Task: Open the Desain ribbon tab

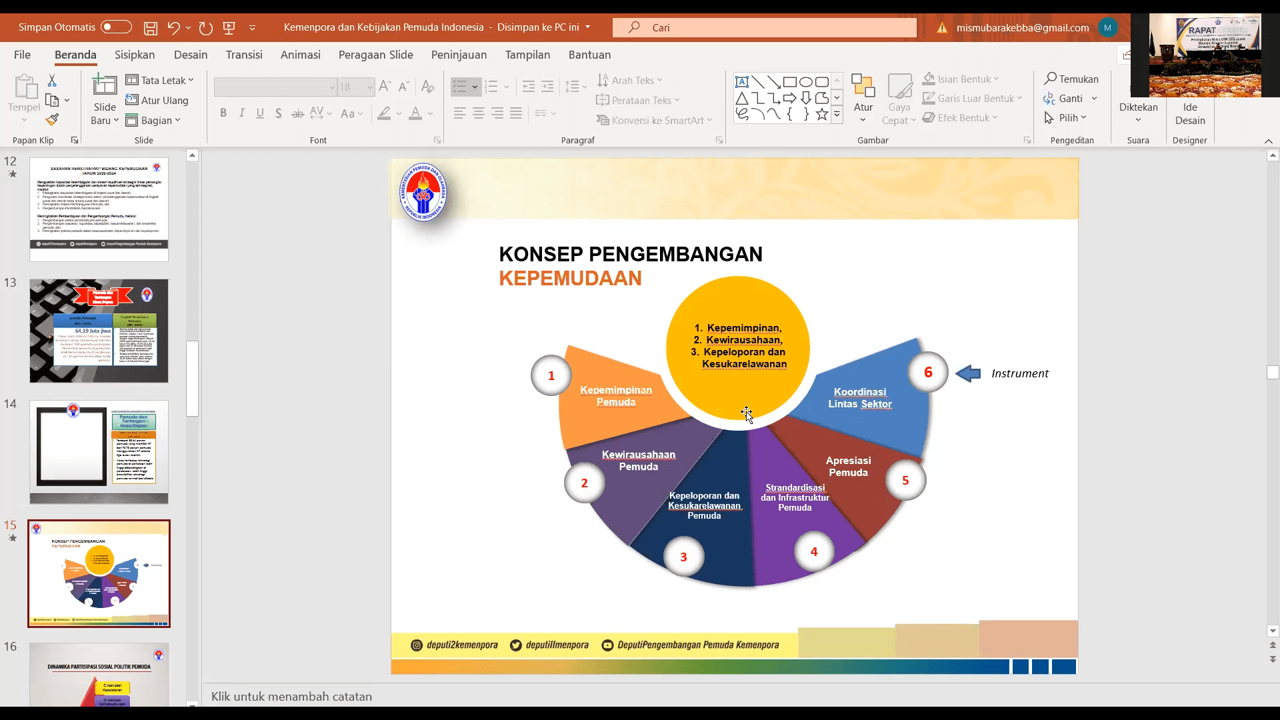Action: 191,55
